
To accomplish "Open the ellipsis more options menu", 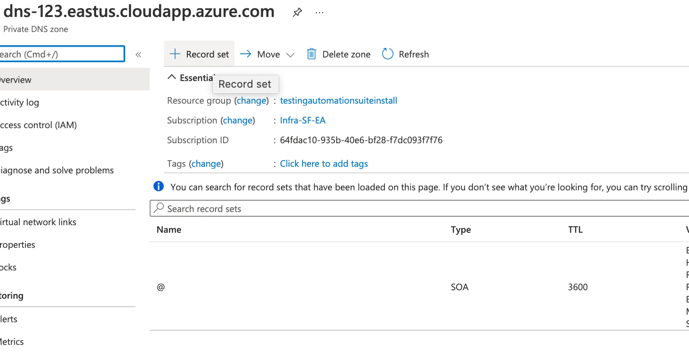I will (x=320, y=13).
